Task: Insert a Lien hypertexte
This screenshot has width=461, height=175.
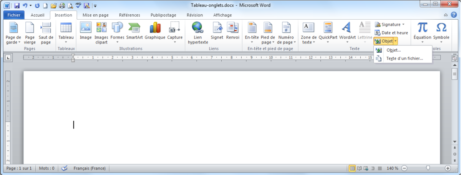Action: (198, 33)
